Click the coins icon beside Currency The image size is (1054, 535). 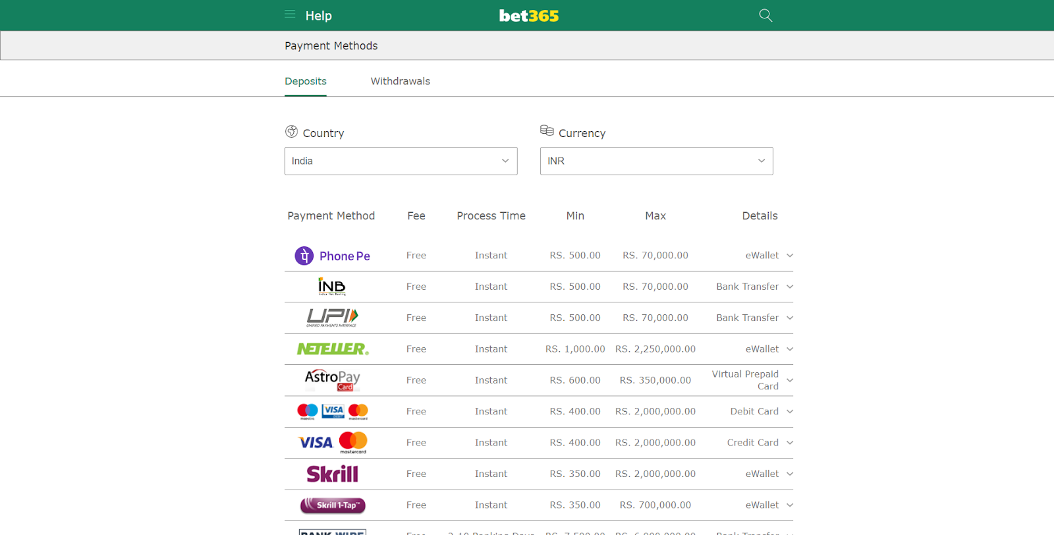click(547, 130)
